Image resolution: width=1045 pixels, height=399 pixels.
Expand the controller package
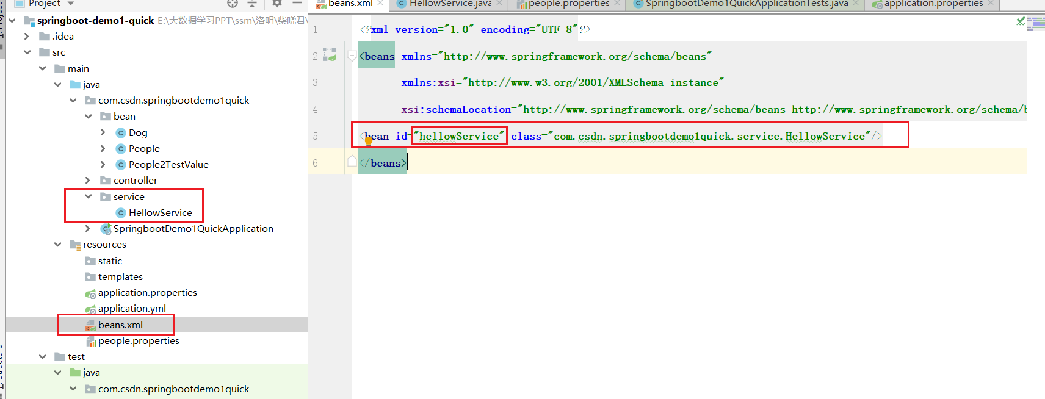pyautogui.click(x=88, y=181)
